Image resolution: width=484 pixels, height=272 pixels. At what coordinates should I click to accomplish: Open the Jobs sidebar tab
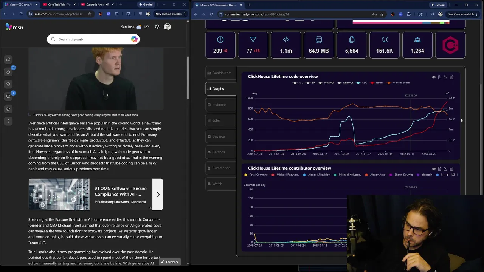tap(220, 121)
